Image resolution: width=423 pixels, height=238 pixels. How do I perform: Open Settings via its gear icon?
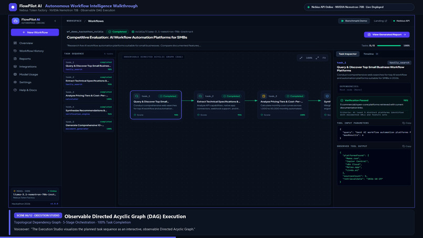(15, 82)
